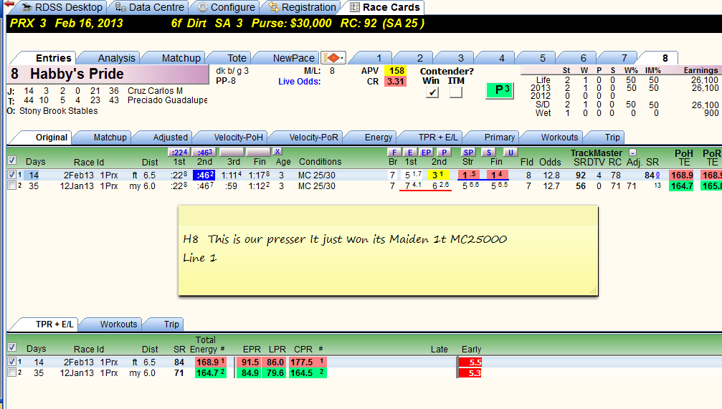Check TPR row 2 checkbox for 12Jan13
This screenshot has height=409, width=722.
click(x=12, y=372)
